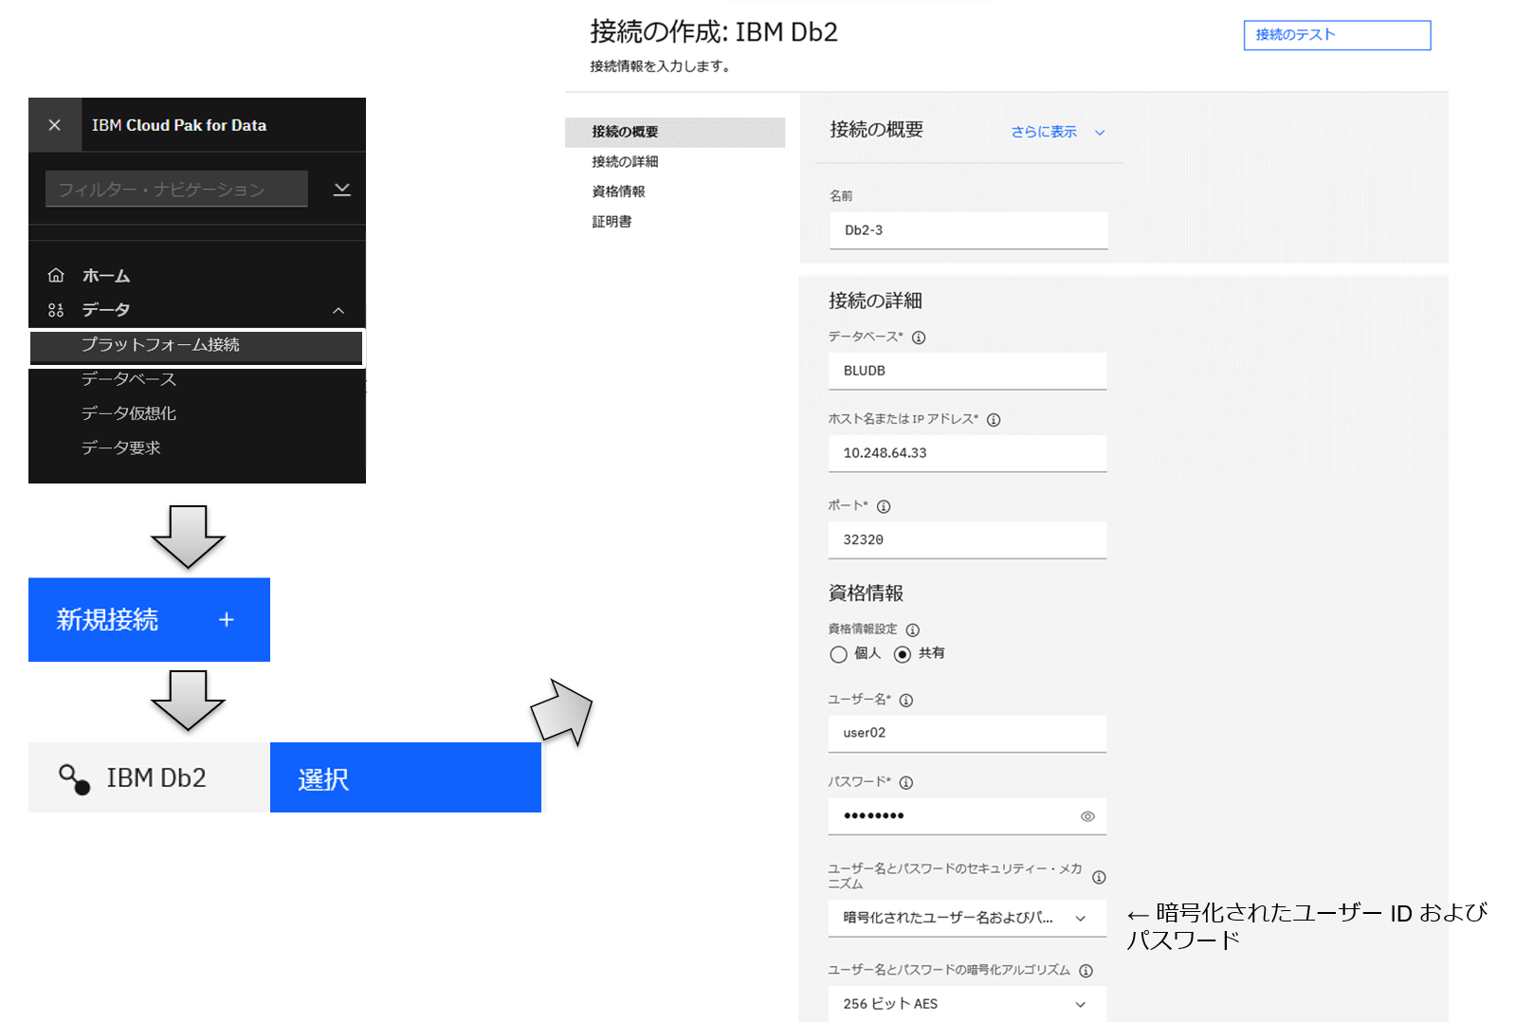
Task: Click the port field containing 32320
Action: point(967,539)
